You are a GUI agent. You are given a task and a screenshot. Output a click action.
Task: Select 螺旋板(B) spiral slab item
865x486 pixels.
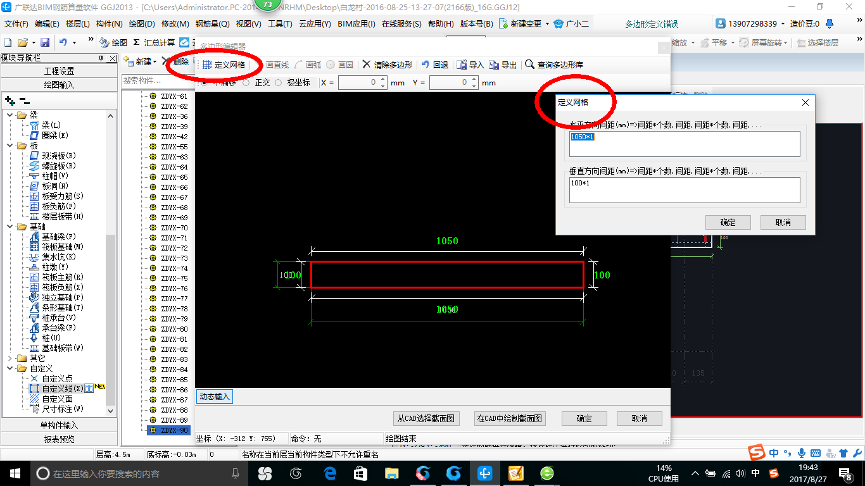(x=59, y=166)
